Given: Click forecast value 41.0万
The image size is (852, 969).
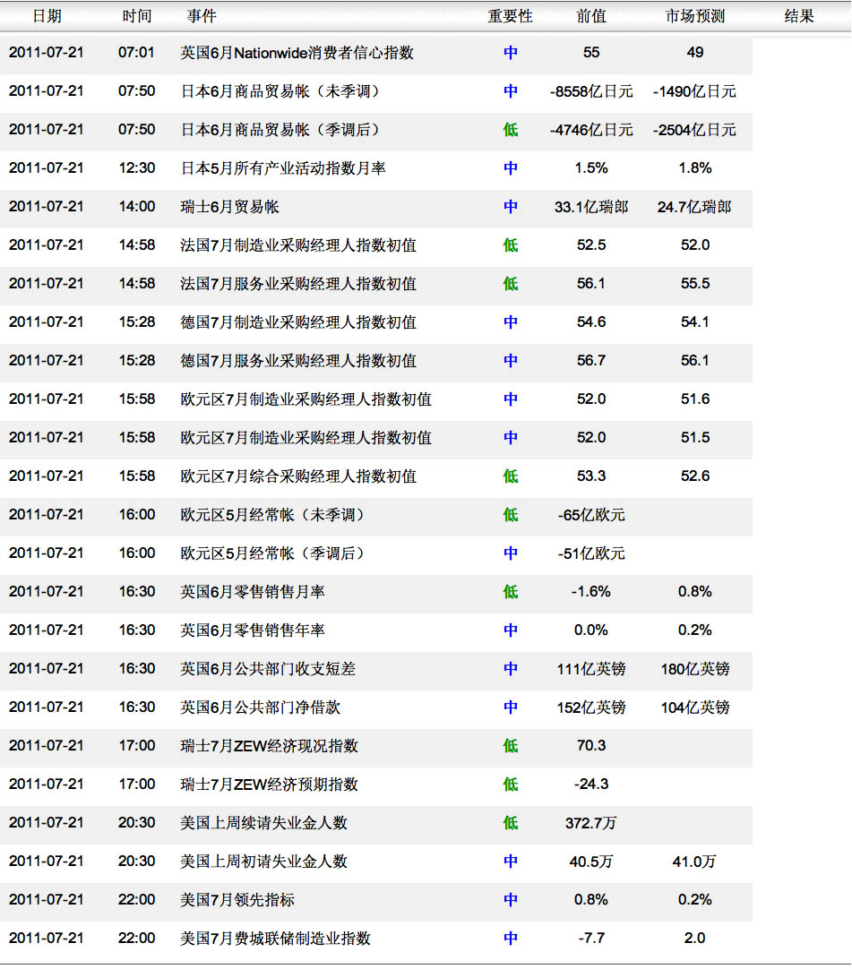Looking at the screenshot, I should tap(695, 861).
